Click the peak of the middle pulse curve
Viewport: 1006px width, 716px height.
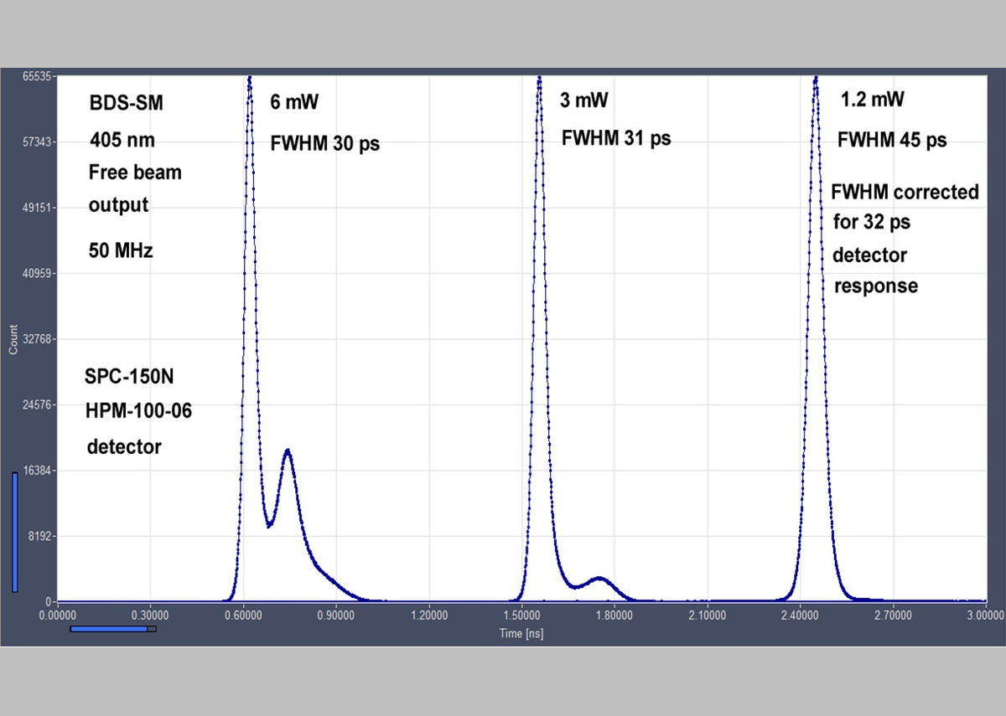541,76
